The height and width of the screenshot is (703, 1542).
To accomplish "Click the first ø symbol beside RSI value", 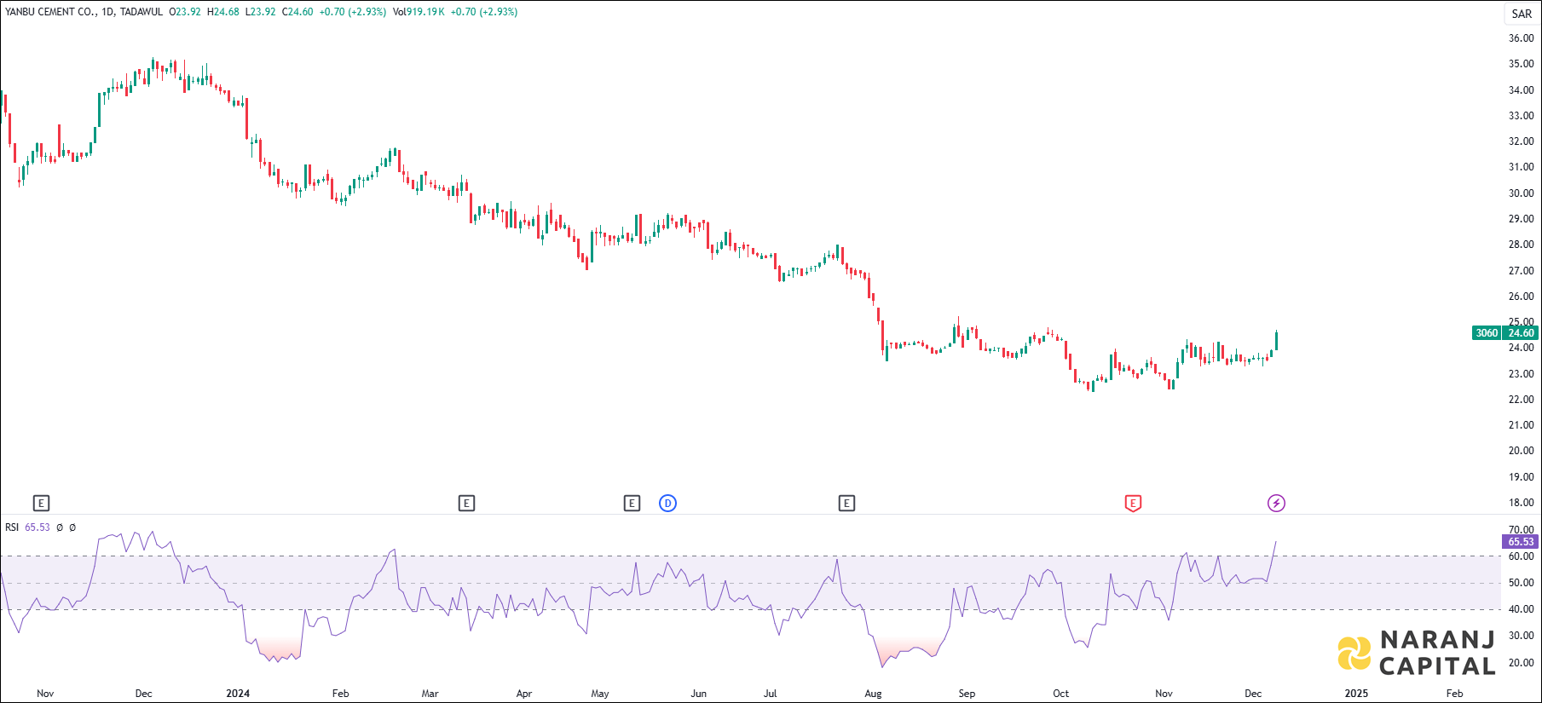I will (x=60, y=527).
